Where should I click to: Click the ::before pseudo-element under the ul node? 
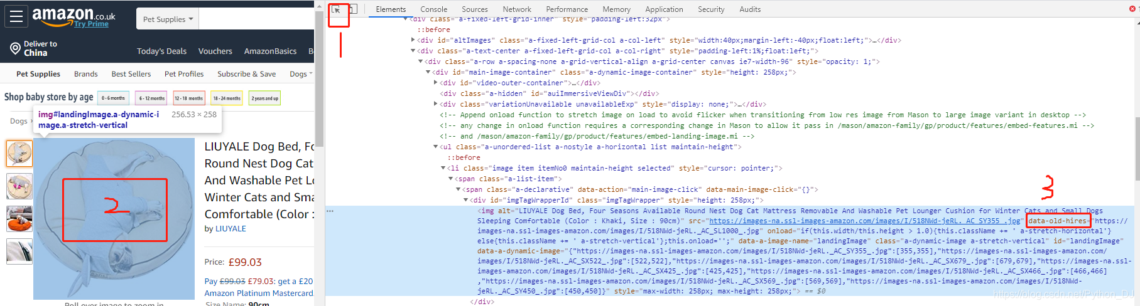click(464, 157)
